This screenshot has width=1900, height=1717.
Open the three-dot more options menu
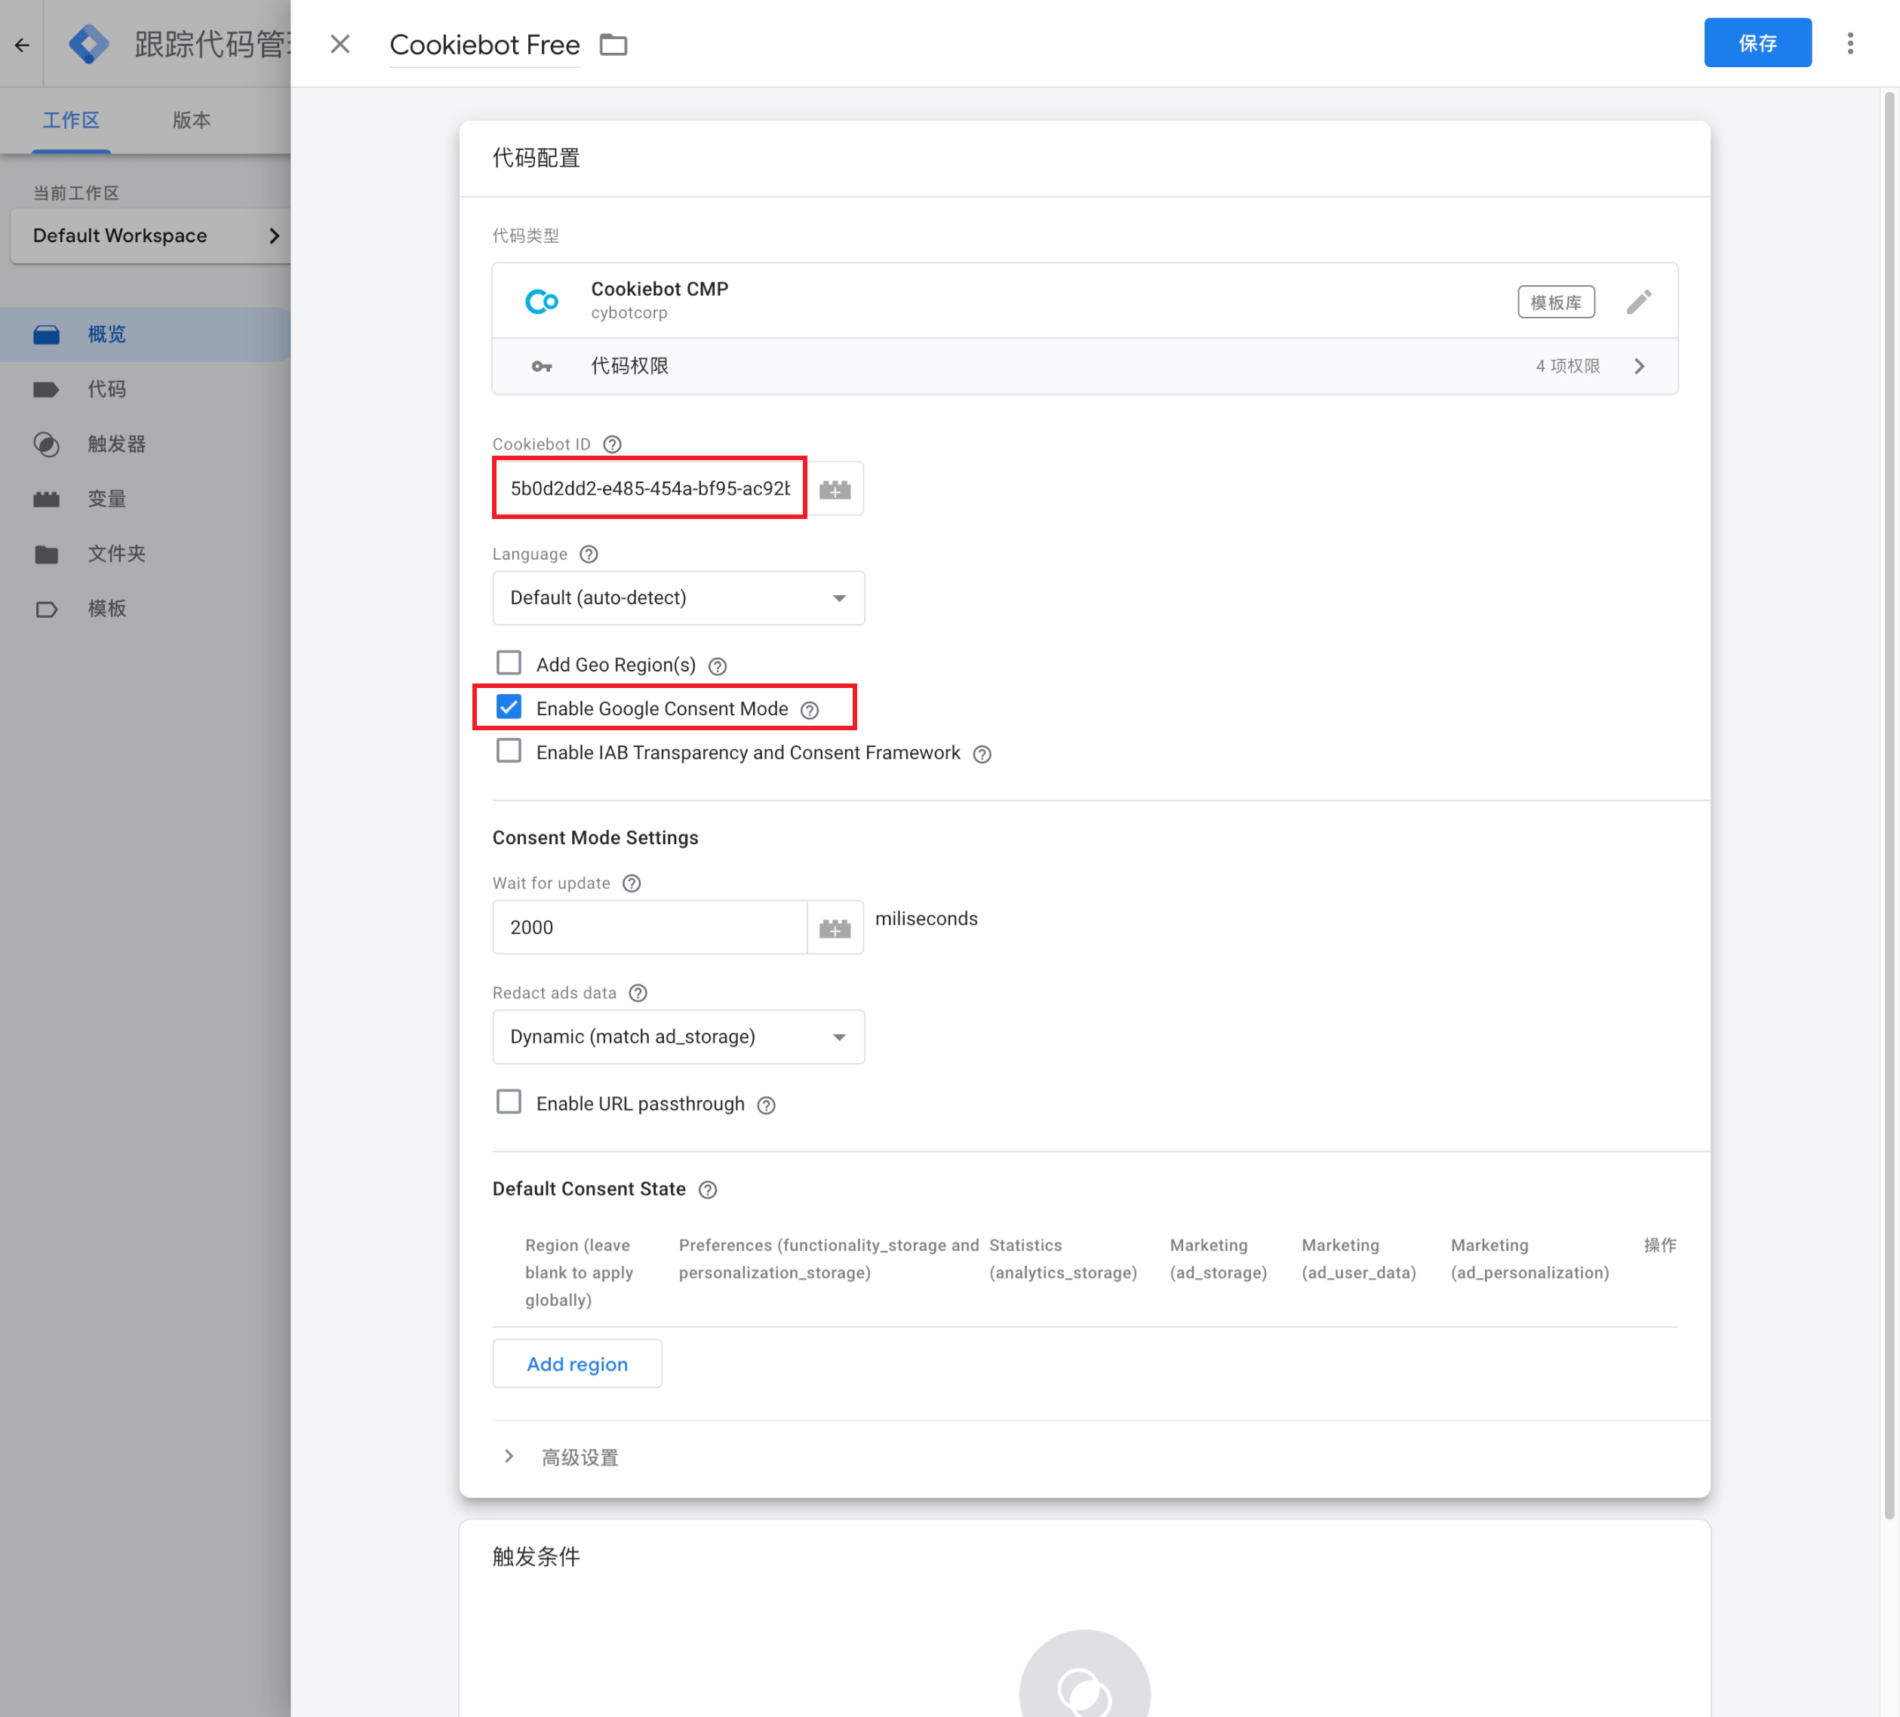[x=1849, y=43]
